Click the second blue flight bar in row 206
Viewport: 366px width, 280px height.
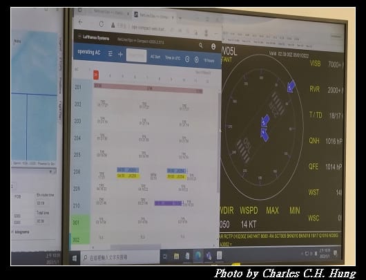coord(177,171)
